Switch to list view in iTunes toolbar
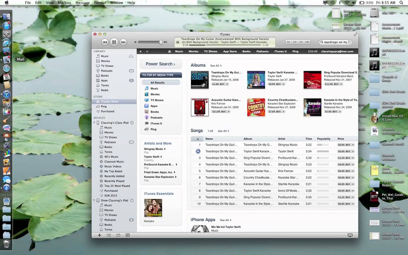The width and height of the screenshot is (408, 255). (x=288, y=42)
